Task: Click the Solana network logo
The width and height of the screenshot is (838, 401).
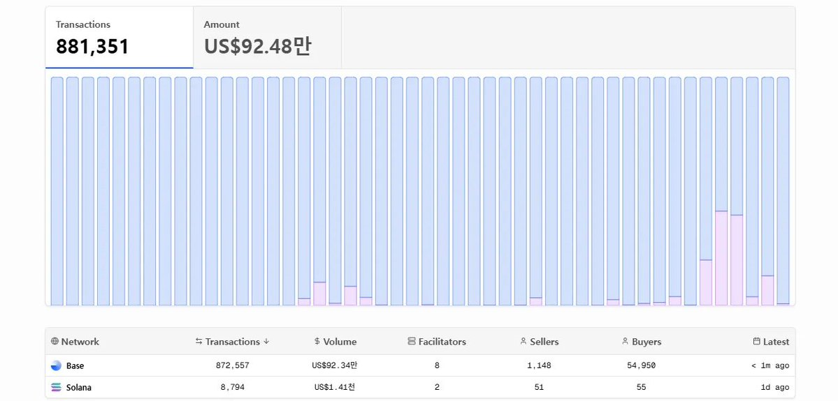Action: [x=57, y=387]
